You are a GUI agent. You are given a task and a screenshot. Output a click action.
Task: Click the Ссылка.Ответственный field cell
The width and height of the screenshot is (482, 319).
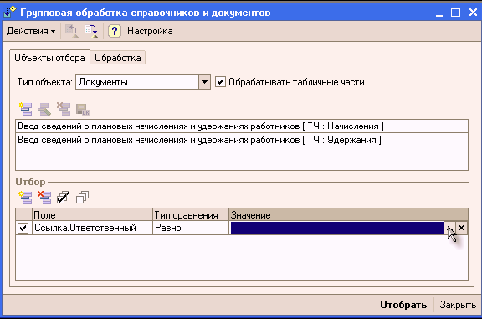point(92,228)
